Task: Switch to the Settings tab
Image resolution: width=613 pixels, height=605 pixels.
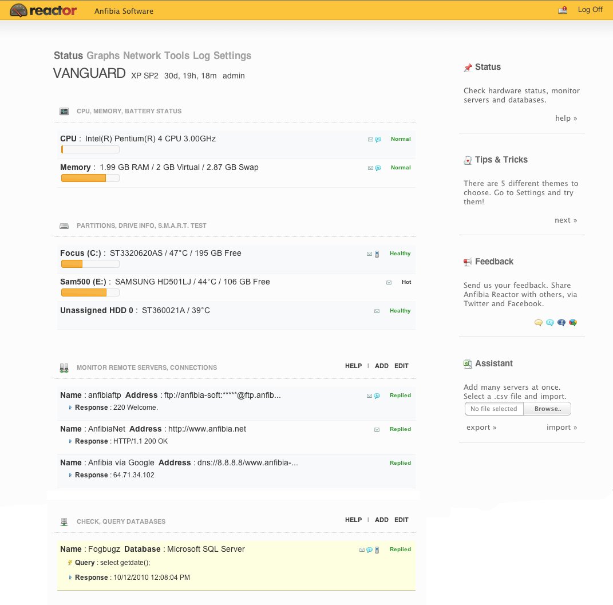Action: pyautogui.click(x=232, y=56)
